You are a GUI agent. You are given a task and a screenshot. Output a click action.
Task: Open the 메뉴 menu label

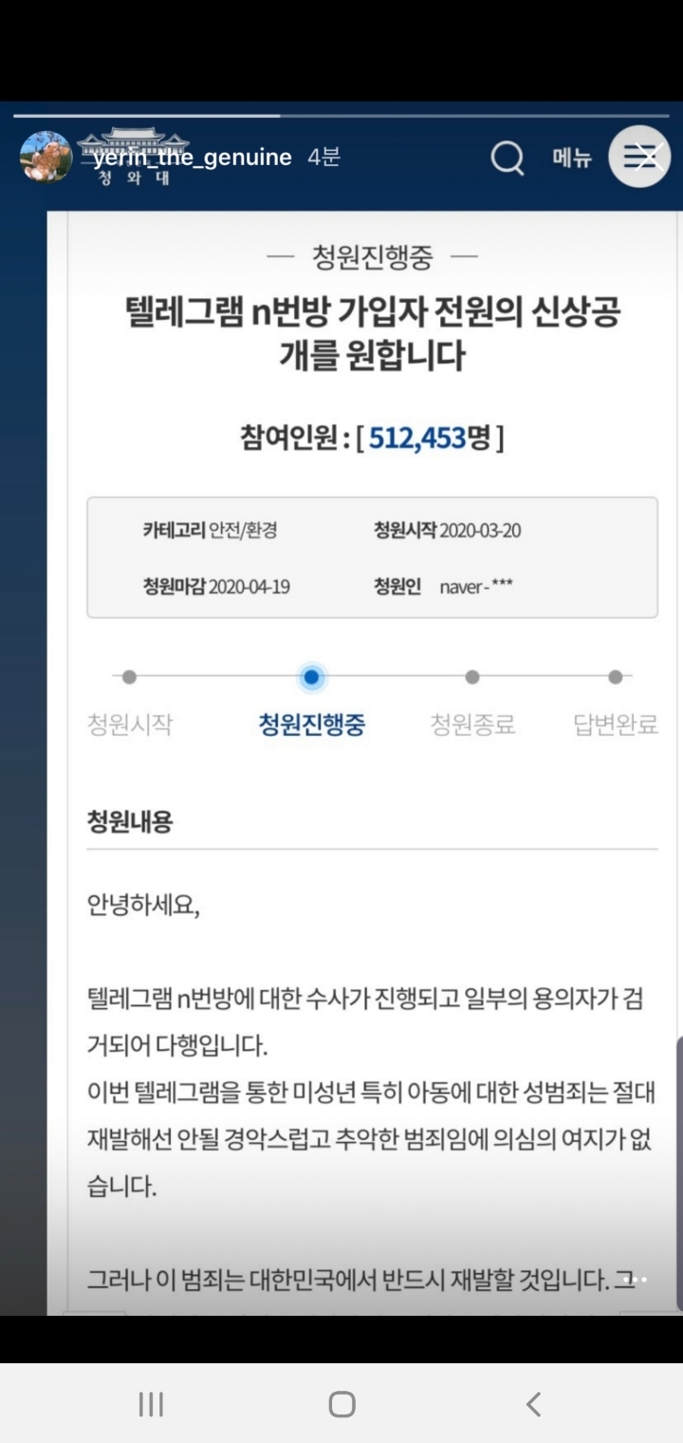click(572, 158)
